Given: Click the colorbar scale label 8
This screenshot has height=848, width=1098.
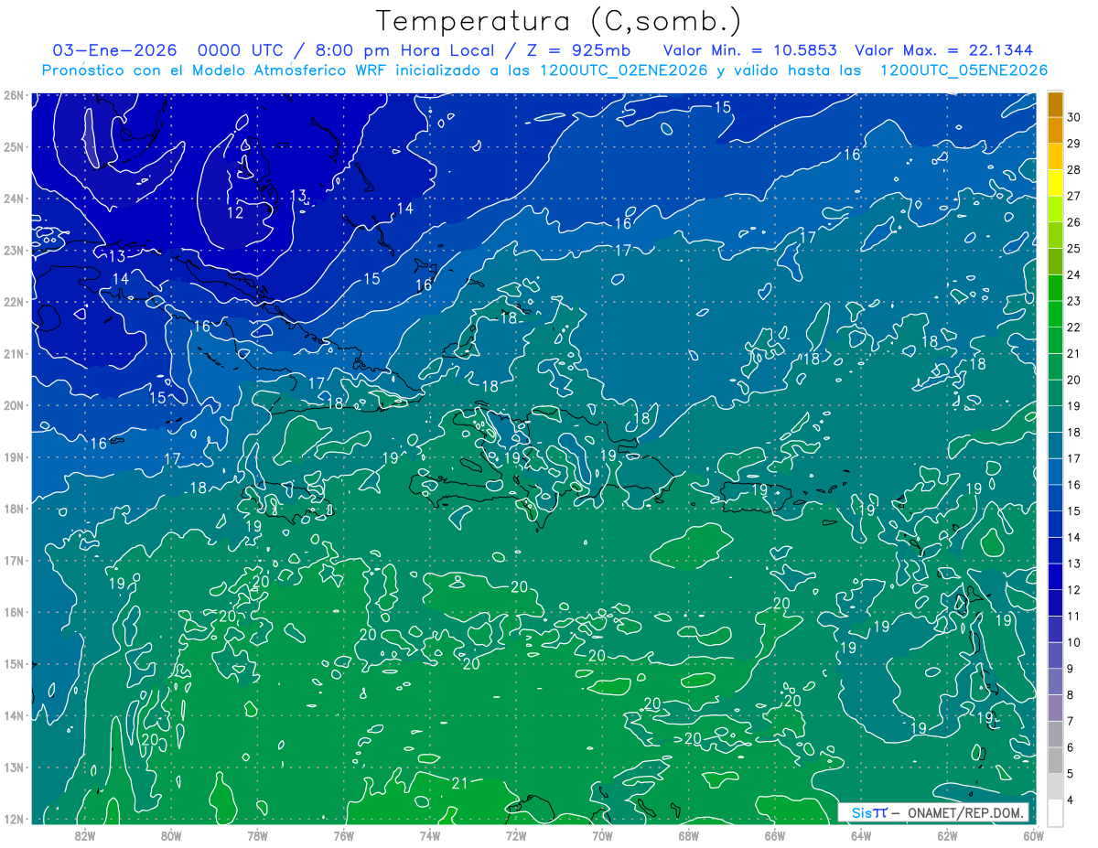Looking at the screenshot, I should pyautogui.click(x=1070, y=695).
